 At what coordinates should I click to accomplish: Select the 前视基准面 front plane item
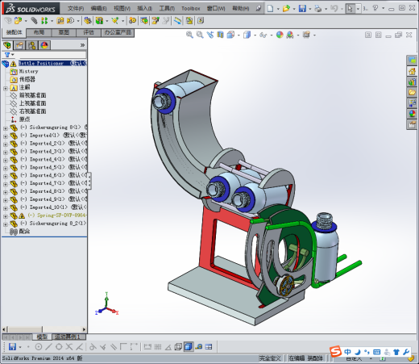[32, 95]
